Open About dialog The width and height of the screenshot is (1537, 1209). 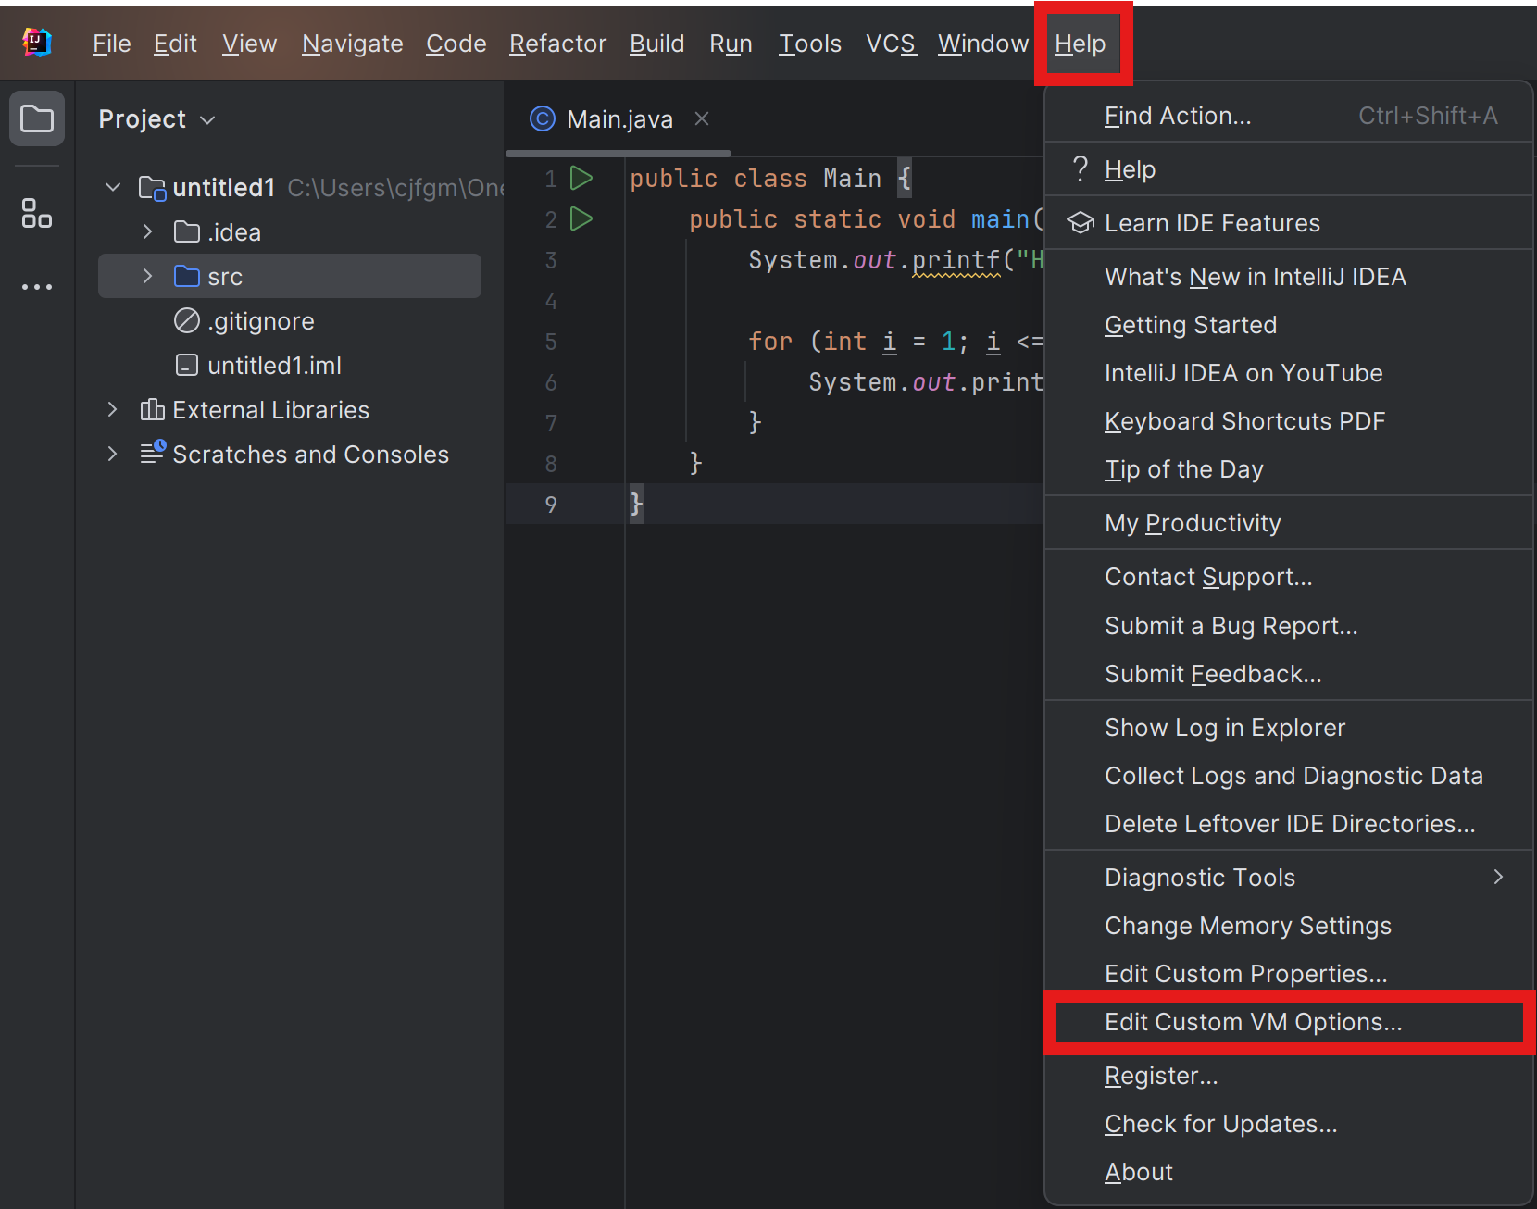tap(1289, 1172)
